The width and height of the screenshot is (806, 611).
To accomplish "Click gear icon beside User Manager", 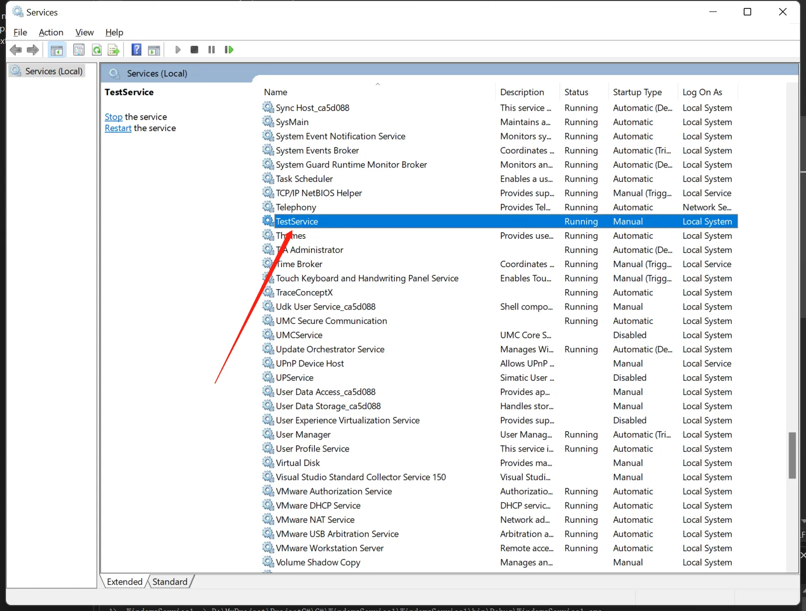I will point(268,434).
